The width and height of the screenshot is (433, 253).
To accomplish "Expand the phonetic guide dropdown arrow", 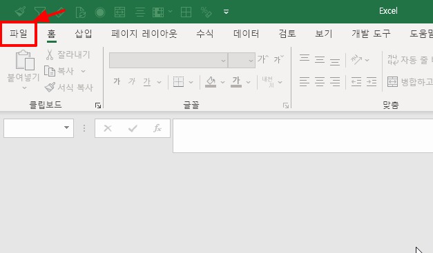I will (x=280, y=82).
